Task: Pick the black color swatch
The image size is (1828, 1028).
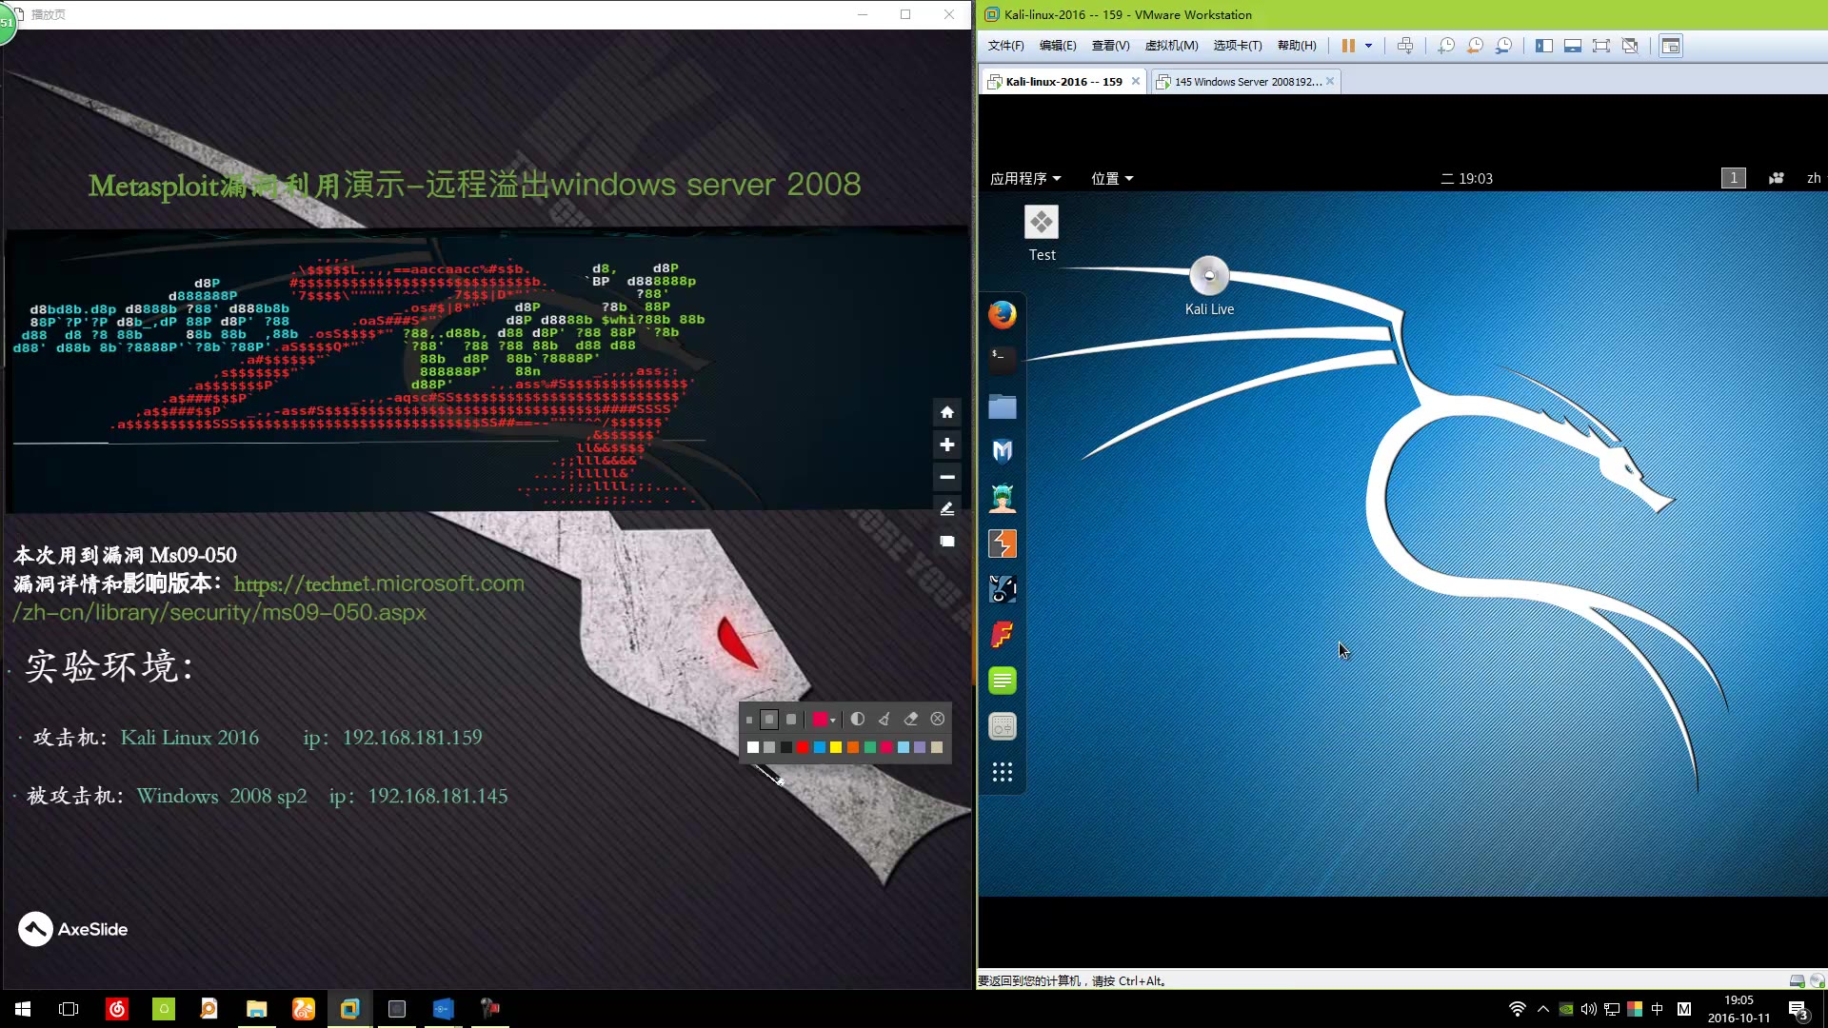Action: tap(786, 747)
